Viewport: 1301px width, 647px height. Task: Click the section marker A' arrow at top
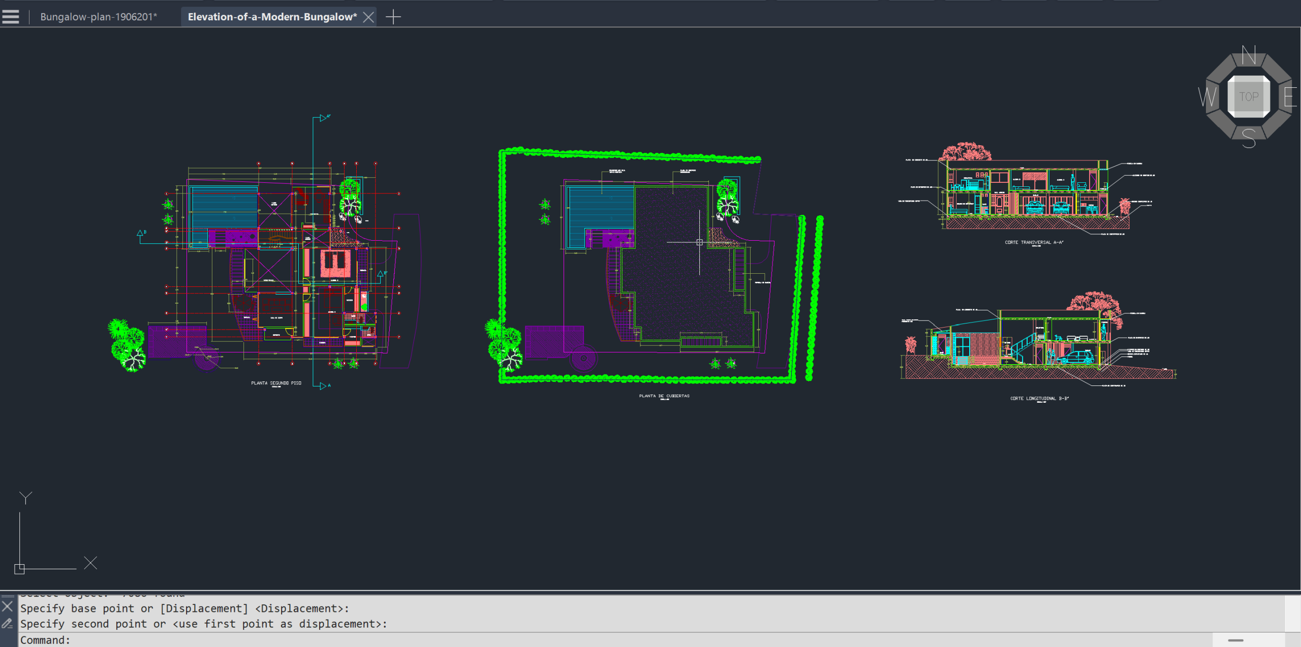(x=324, y=118)
